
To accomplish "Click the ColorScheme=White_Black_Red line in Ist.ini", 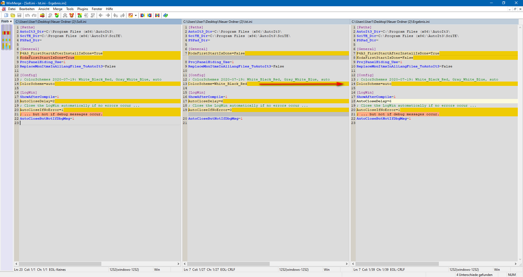I will click(x=217, y=84).
